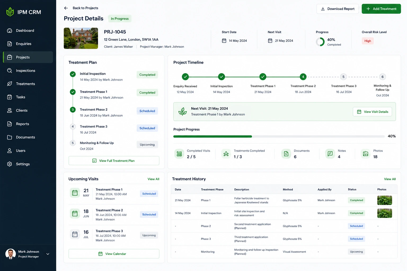
Task: Open Reports in the sidebar
Action: [x=28, y=124]
